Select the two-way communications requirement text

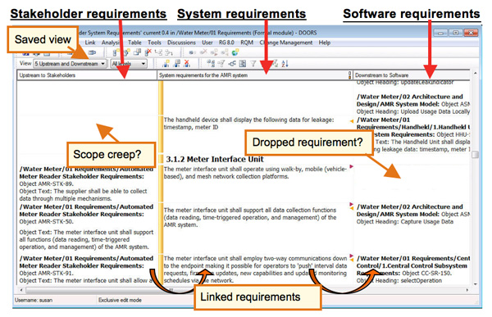[255, 269]
